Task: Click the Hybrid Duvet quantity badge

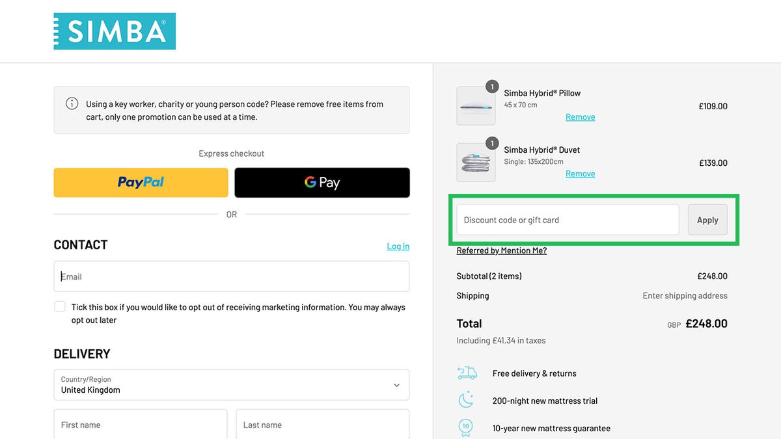Action: coord(492,143)
